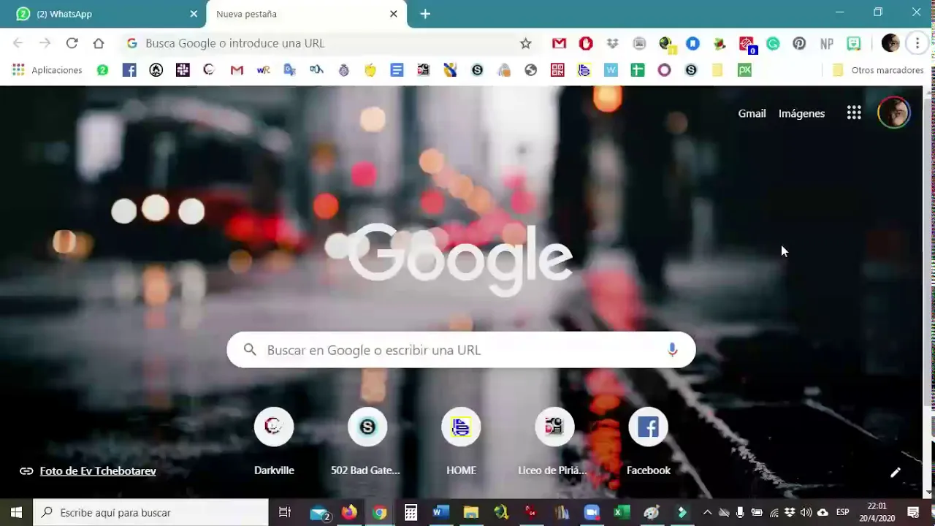Screen dimensions: 935x526
Task: Click the customize page pencil icon
Action: pos(896,472)
